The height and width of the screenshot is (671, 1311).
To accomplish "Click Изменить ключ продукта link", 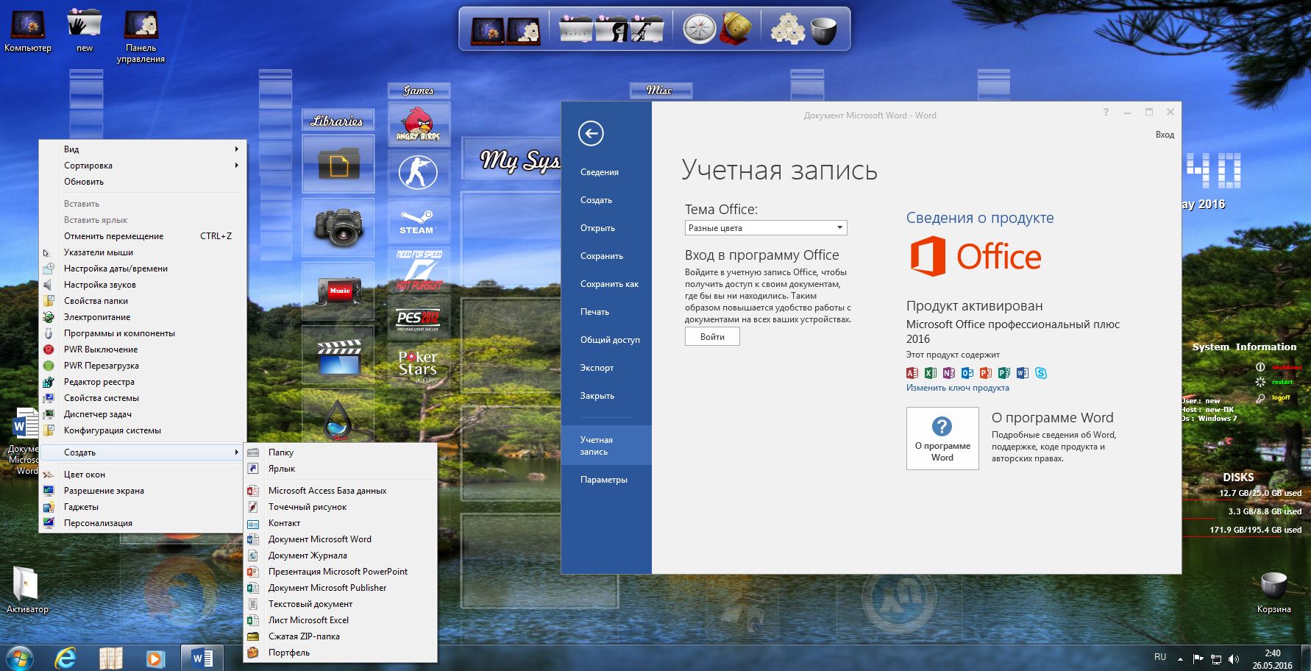I will pos(957,388).
